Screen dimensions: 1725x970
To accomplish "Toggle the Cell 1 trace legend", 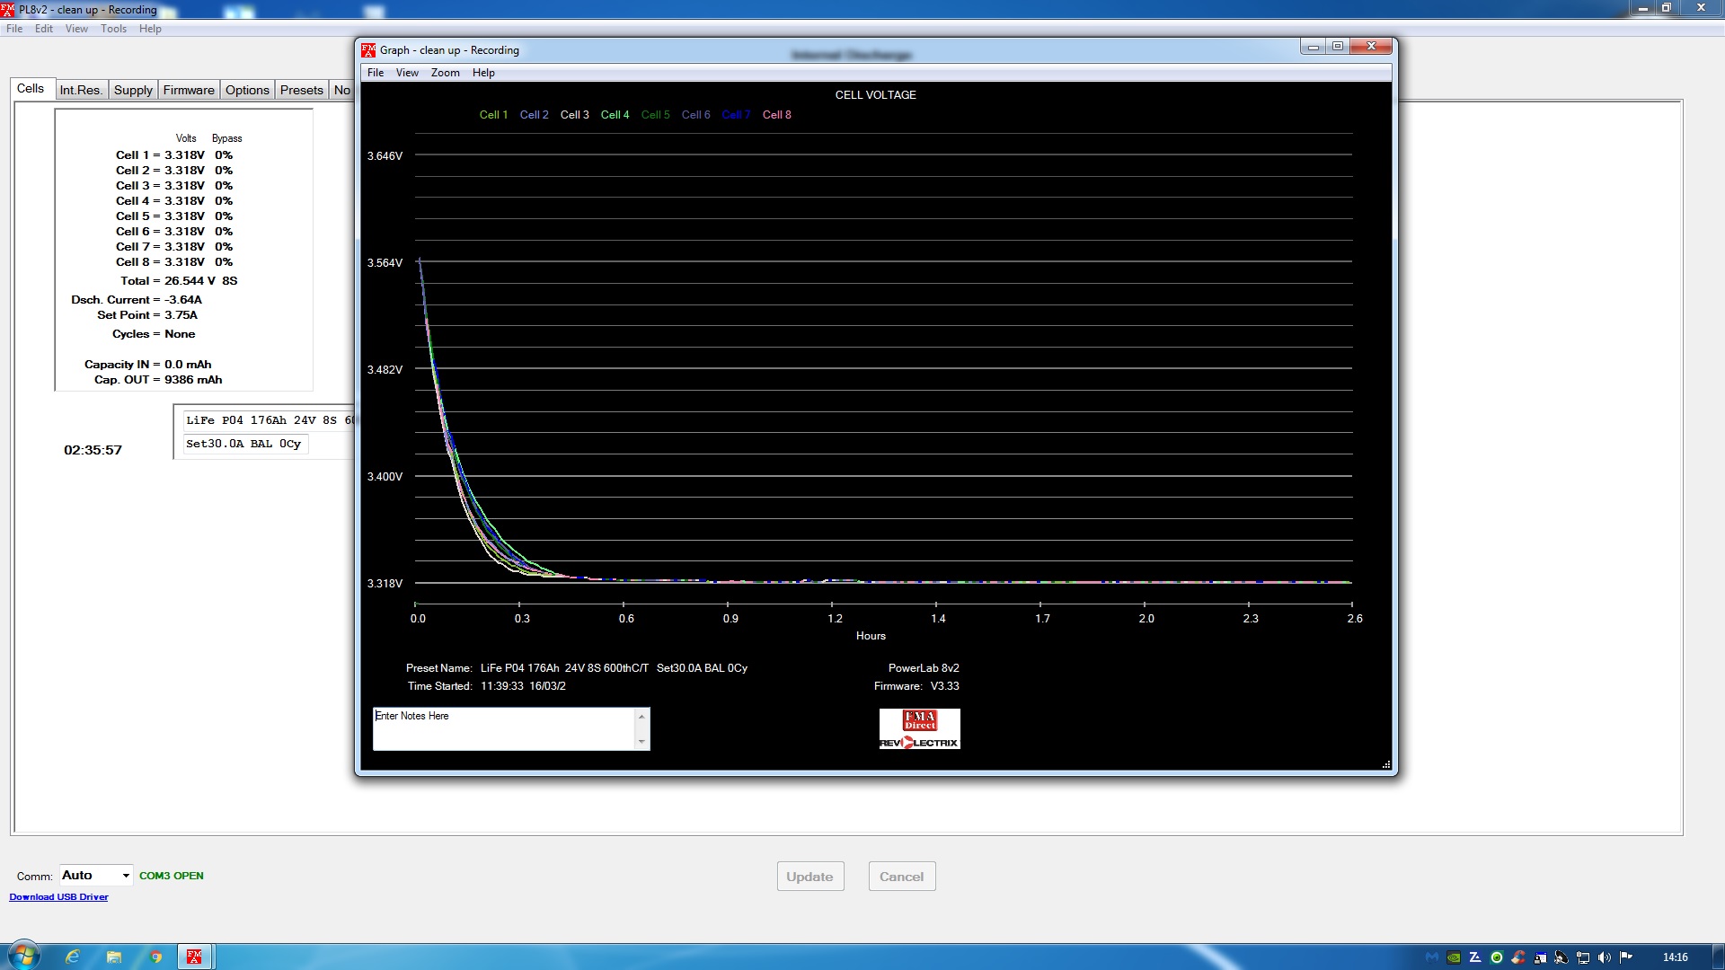I will tap(493, 115).
